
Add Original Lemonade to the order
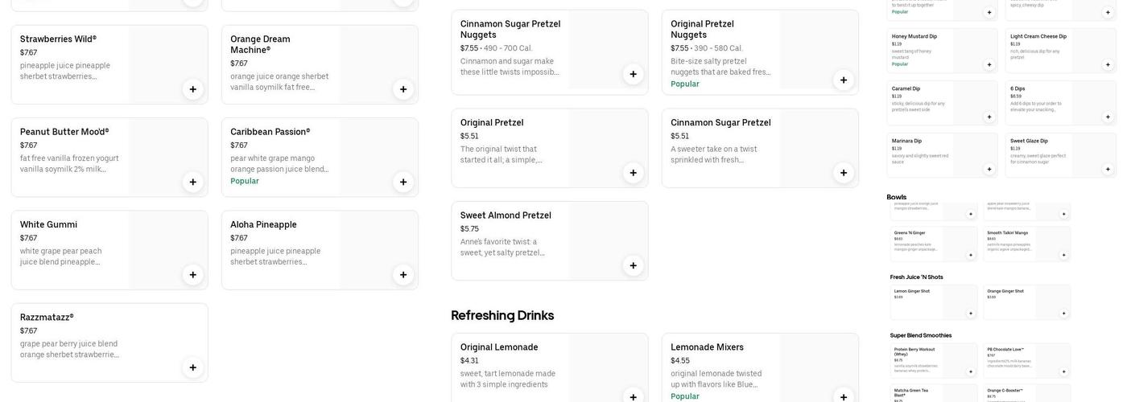pyautogui.click(x=633, y=396)
